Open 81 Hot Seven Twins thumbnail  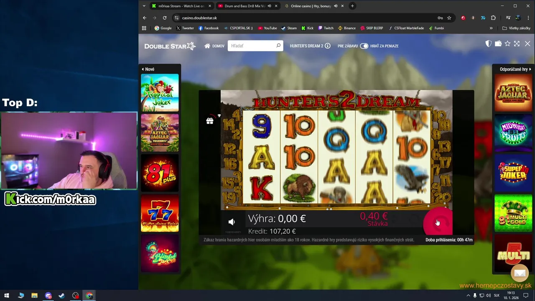click(160, 213)
